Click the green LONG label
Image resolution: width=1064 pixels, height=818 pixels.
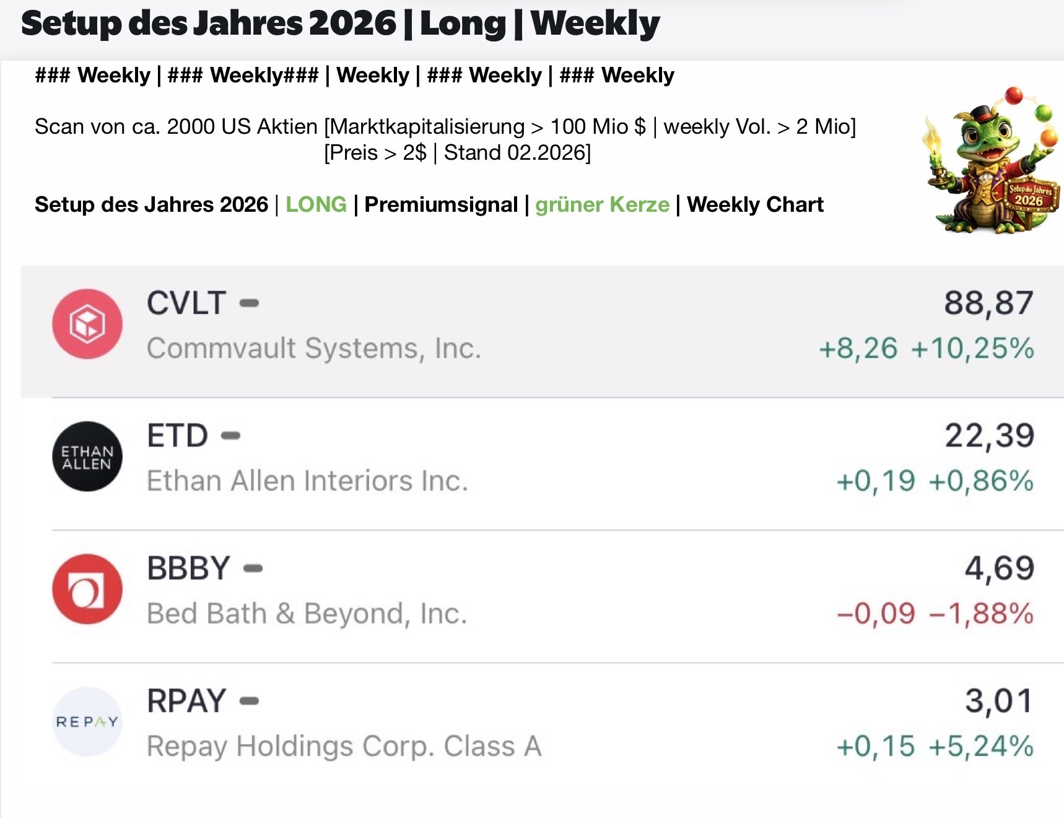316,204
